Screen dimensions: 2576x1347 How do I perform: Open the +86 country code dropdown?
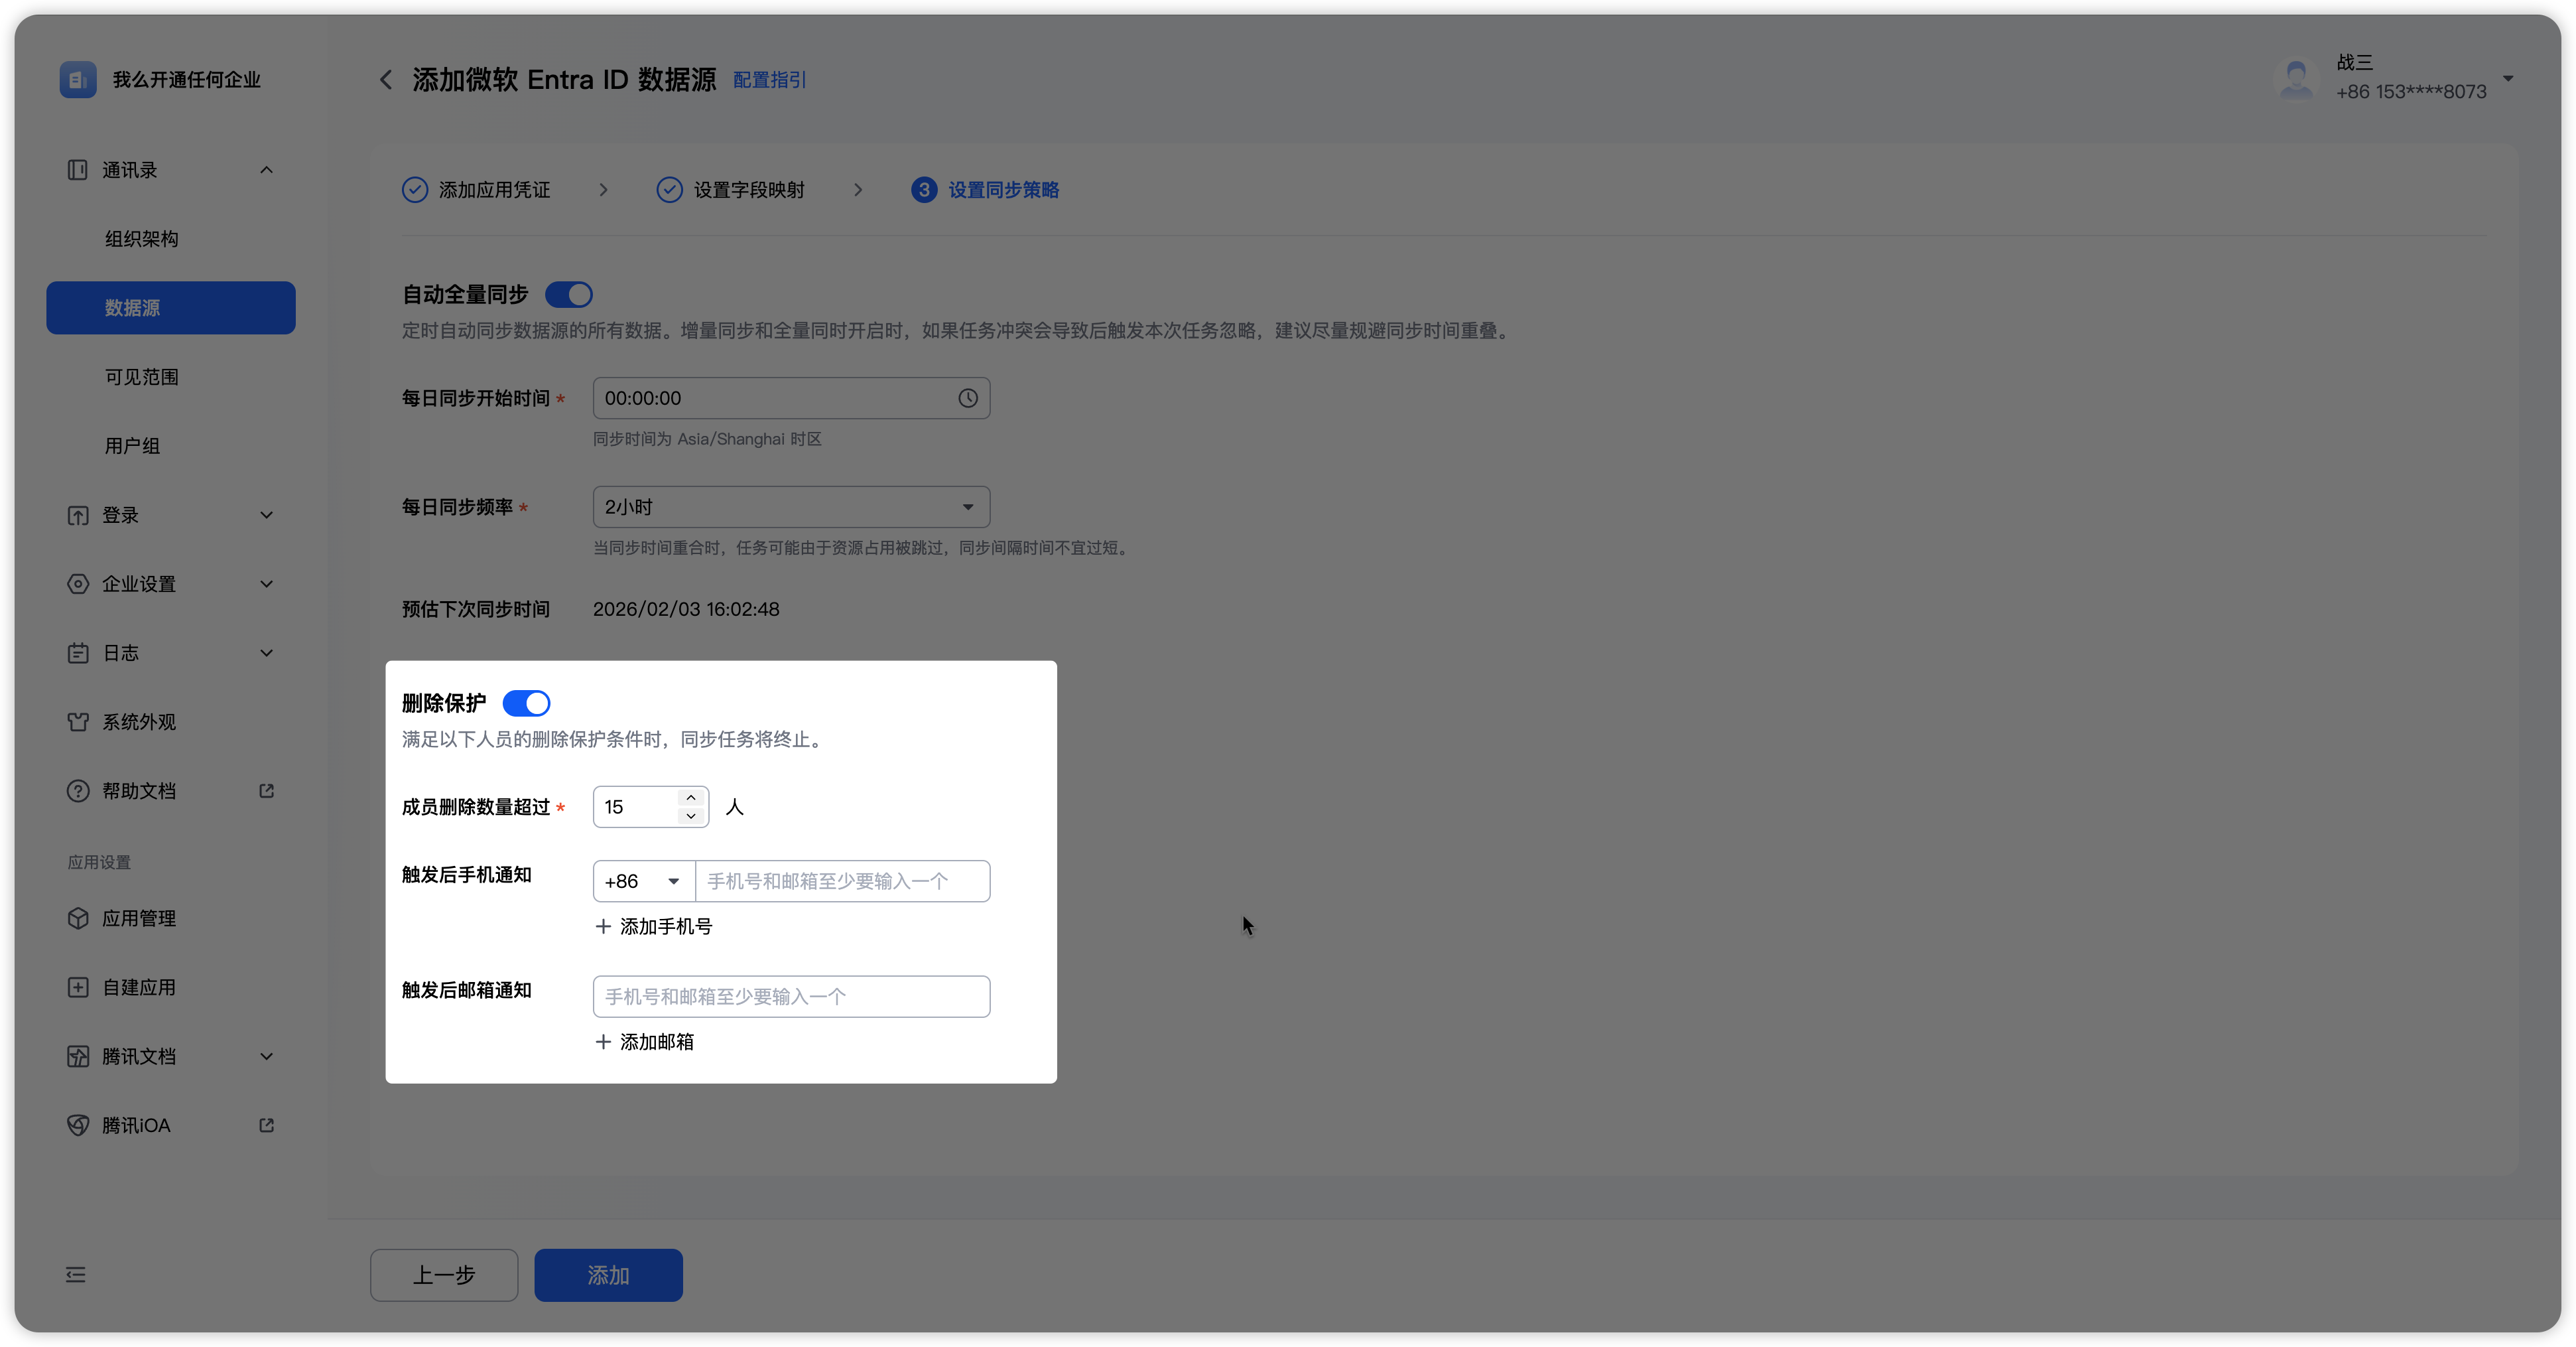643,881
